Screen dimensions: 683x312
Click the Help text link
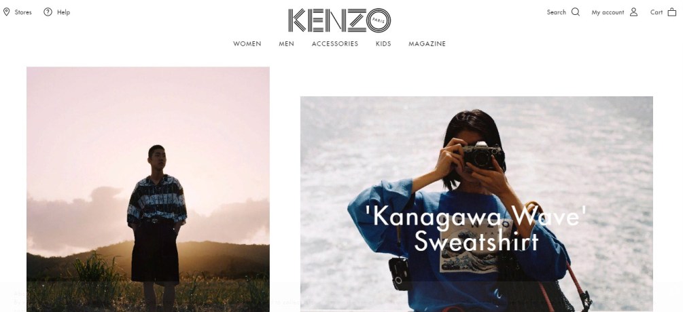(63, 12)
